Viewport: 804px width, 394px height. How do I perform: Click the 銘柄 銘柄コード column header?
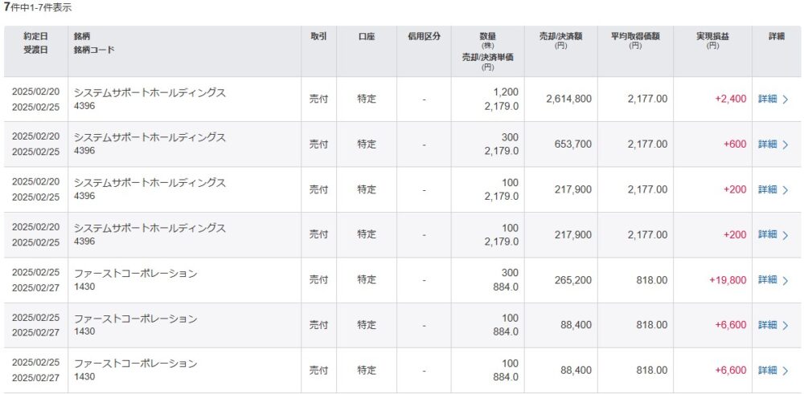tap(94, 43)
